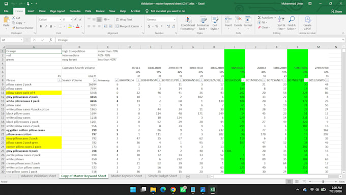Toggle Underline formatting
The image size is (346, 195).
click(x=51, y=26)
